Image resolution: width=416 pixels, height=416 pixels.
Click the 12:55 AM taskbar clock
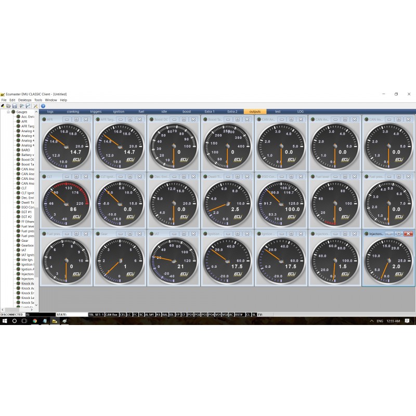coord(393,321)
